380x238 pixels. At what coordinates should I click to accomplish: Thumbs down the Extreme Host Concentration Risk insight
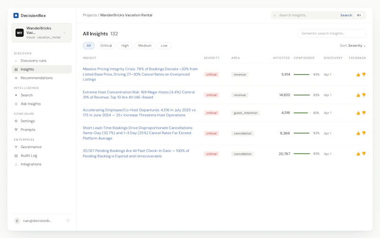[364, 95]
